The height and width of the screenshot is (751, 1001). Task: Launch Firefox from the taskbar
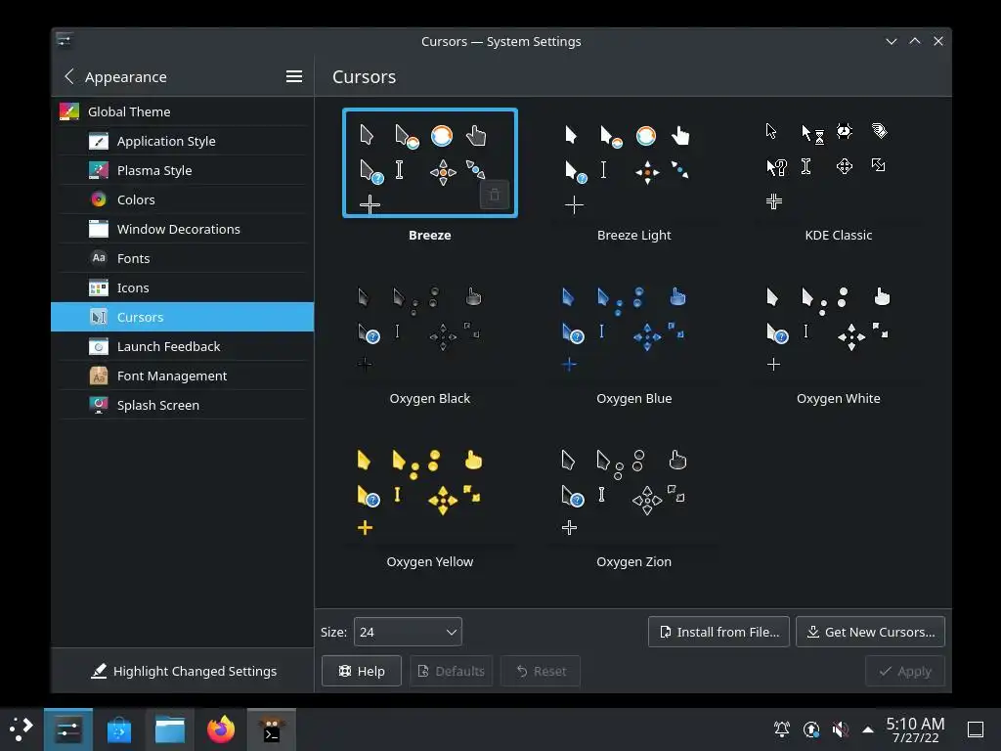(221, 729)
